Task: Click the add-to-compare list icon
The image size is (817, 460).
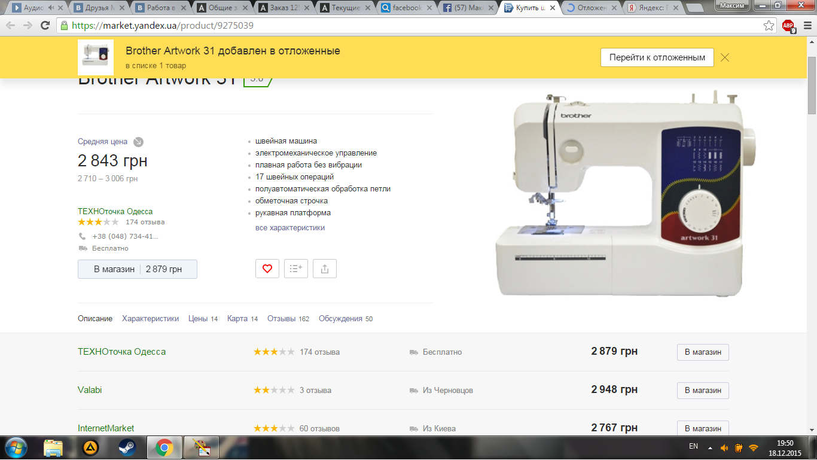Action: [x=296, y=269]
